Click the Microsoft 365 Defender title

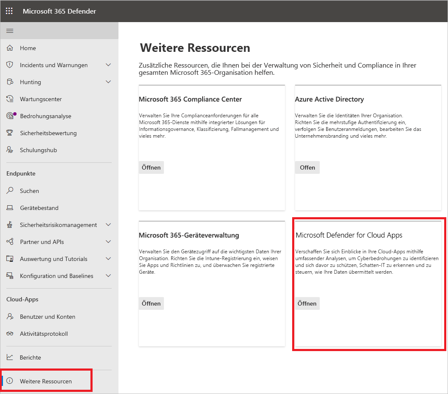point(59,11)
